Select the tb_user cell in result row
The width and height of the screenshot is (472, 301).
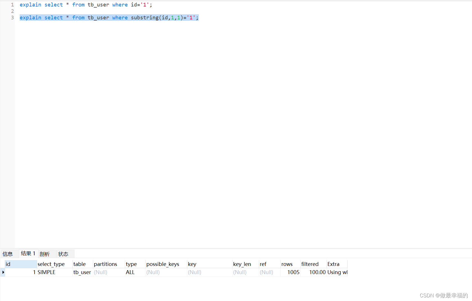point(83,272)
